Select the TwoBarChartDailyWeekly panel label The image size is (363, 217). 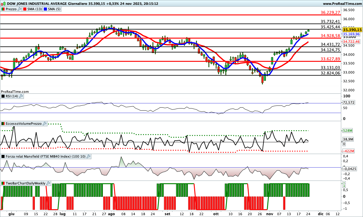(25, 183)
